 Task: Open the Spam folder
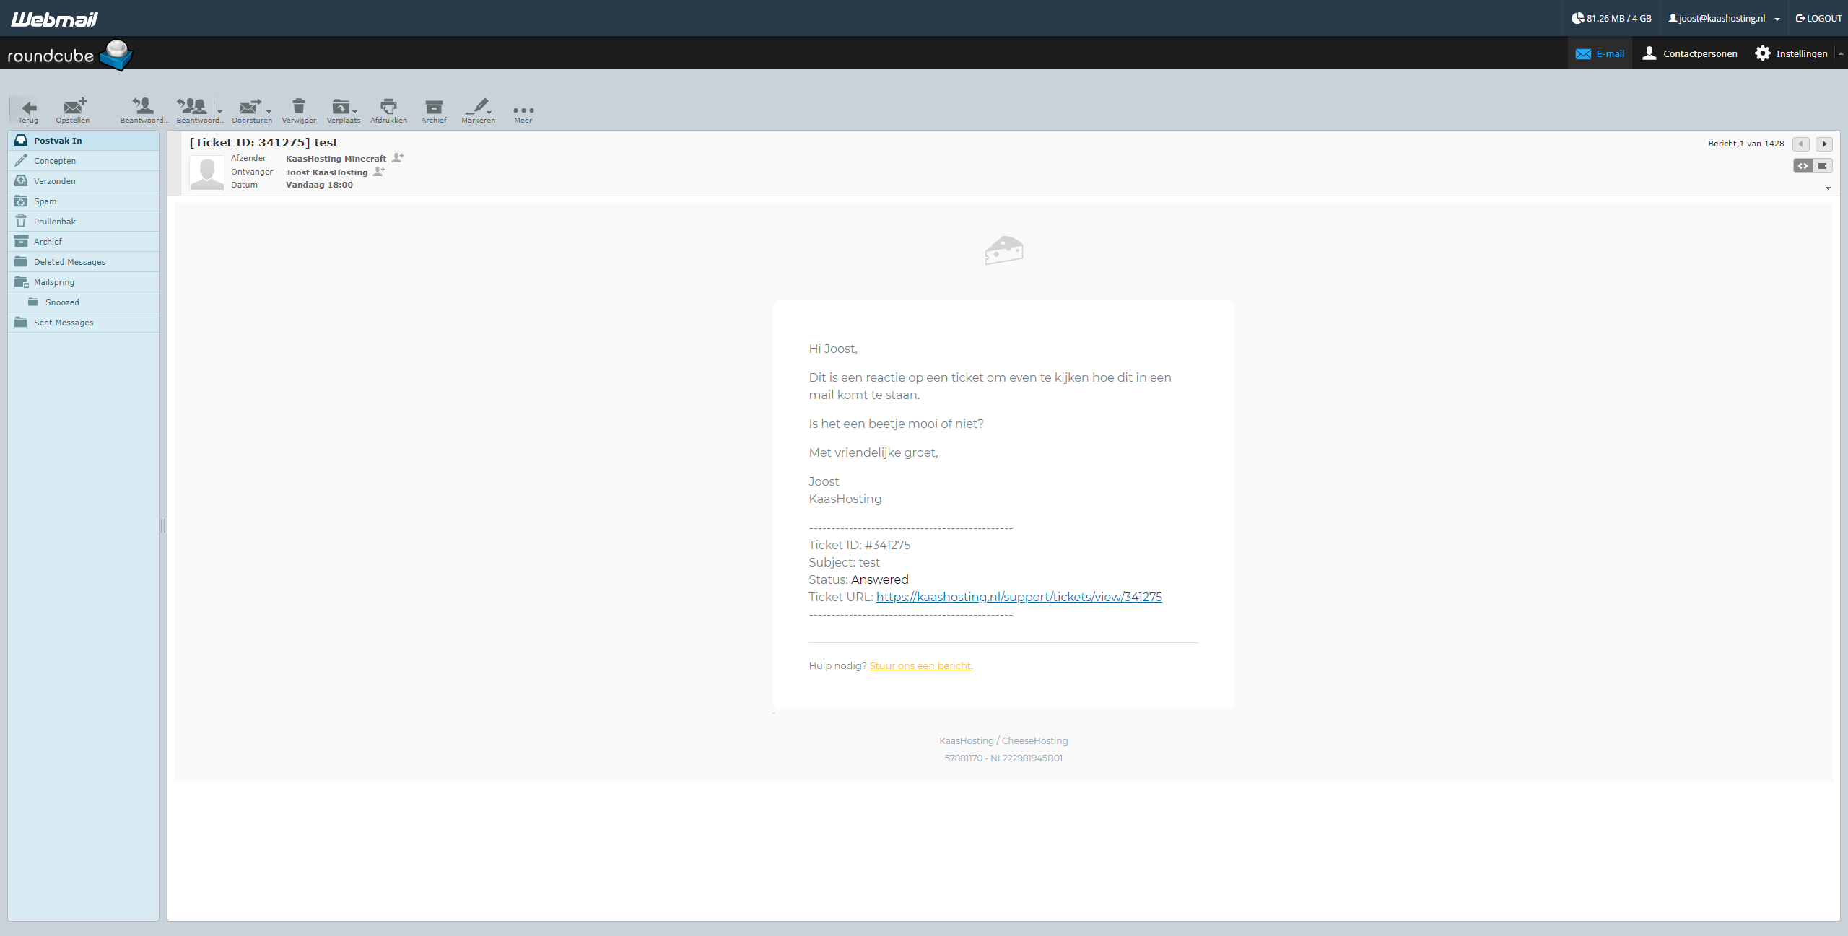point(45,201)
